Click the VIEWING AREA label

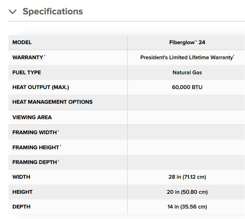pos(32,117)
